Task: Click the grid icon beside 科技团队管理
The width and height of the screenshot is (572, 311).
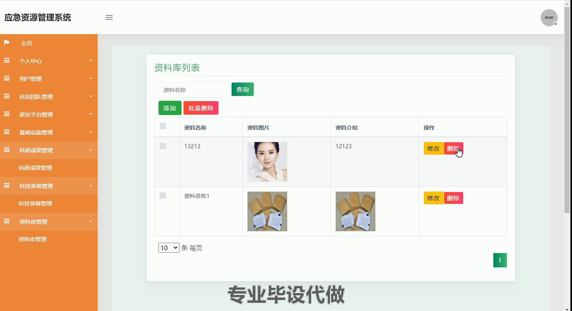Action: [x=7, y=96]
